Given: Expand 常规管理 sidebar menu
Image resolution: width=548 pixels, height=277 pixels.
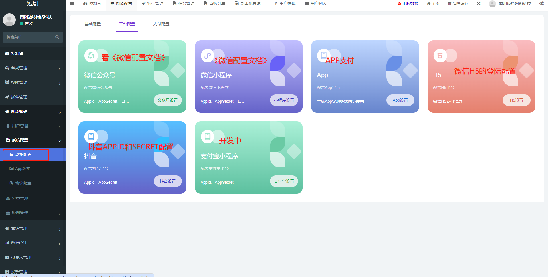Looking at the screenshot, I should [x=33, y=68].
